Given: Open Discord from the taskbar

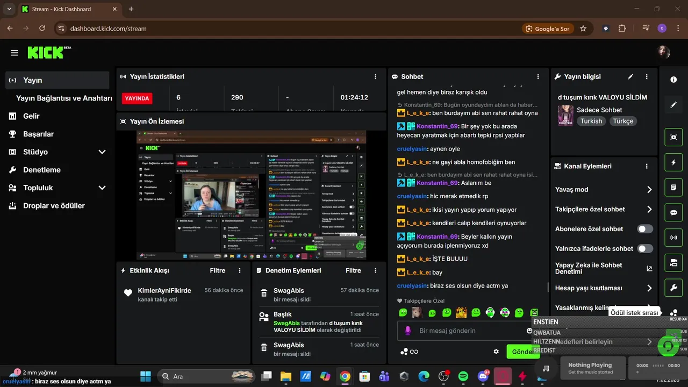Looking at the screenshot, I should (x=483, y=376).
